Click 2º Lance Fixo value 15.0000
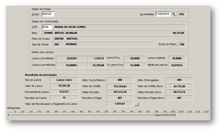Viewport: 222px width, 132px height. click(x=135, y=65)
